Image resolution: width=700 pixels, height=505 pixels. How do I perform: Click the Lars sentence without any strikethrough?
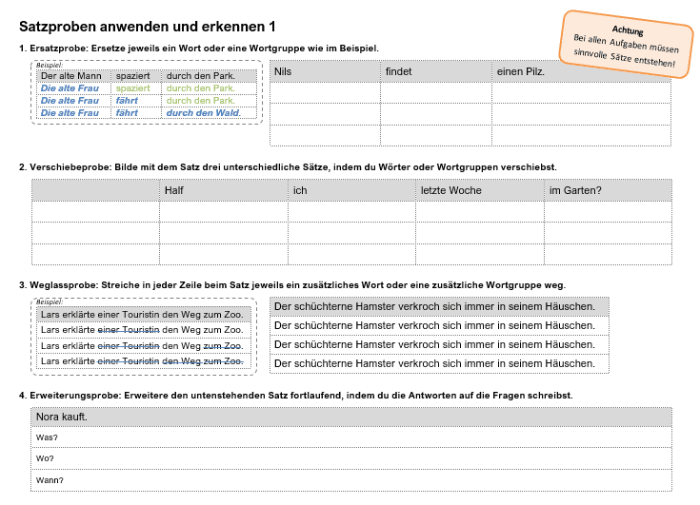pyautogui.click(x=144, y=315)
